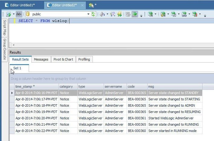Click the editor horizontal scrollbar left arrow
Image resolution: width=214 pixels, height=141 pixels.
[x=13, y=45]
